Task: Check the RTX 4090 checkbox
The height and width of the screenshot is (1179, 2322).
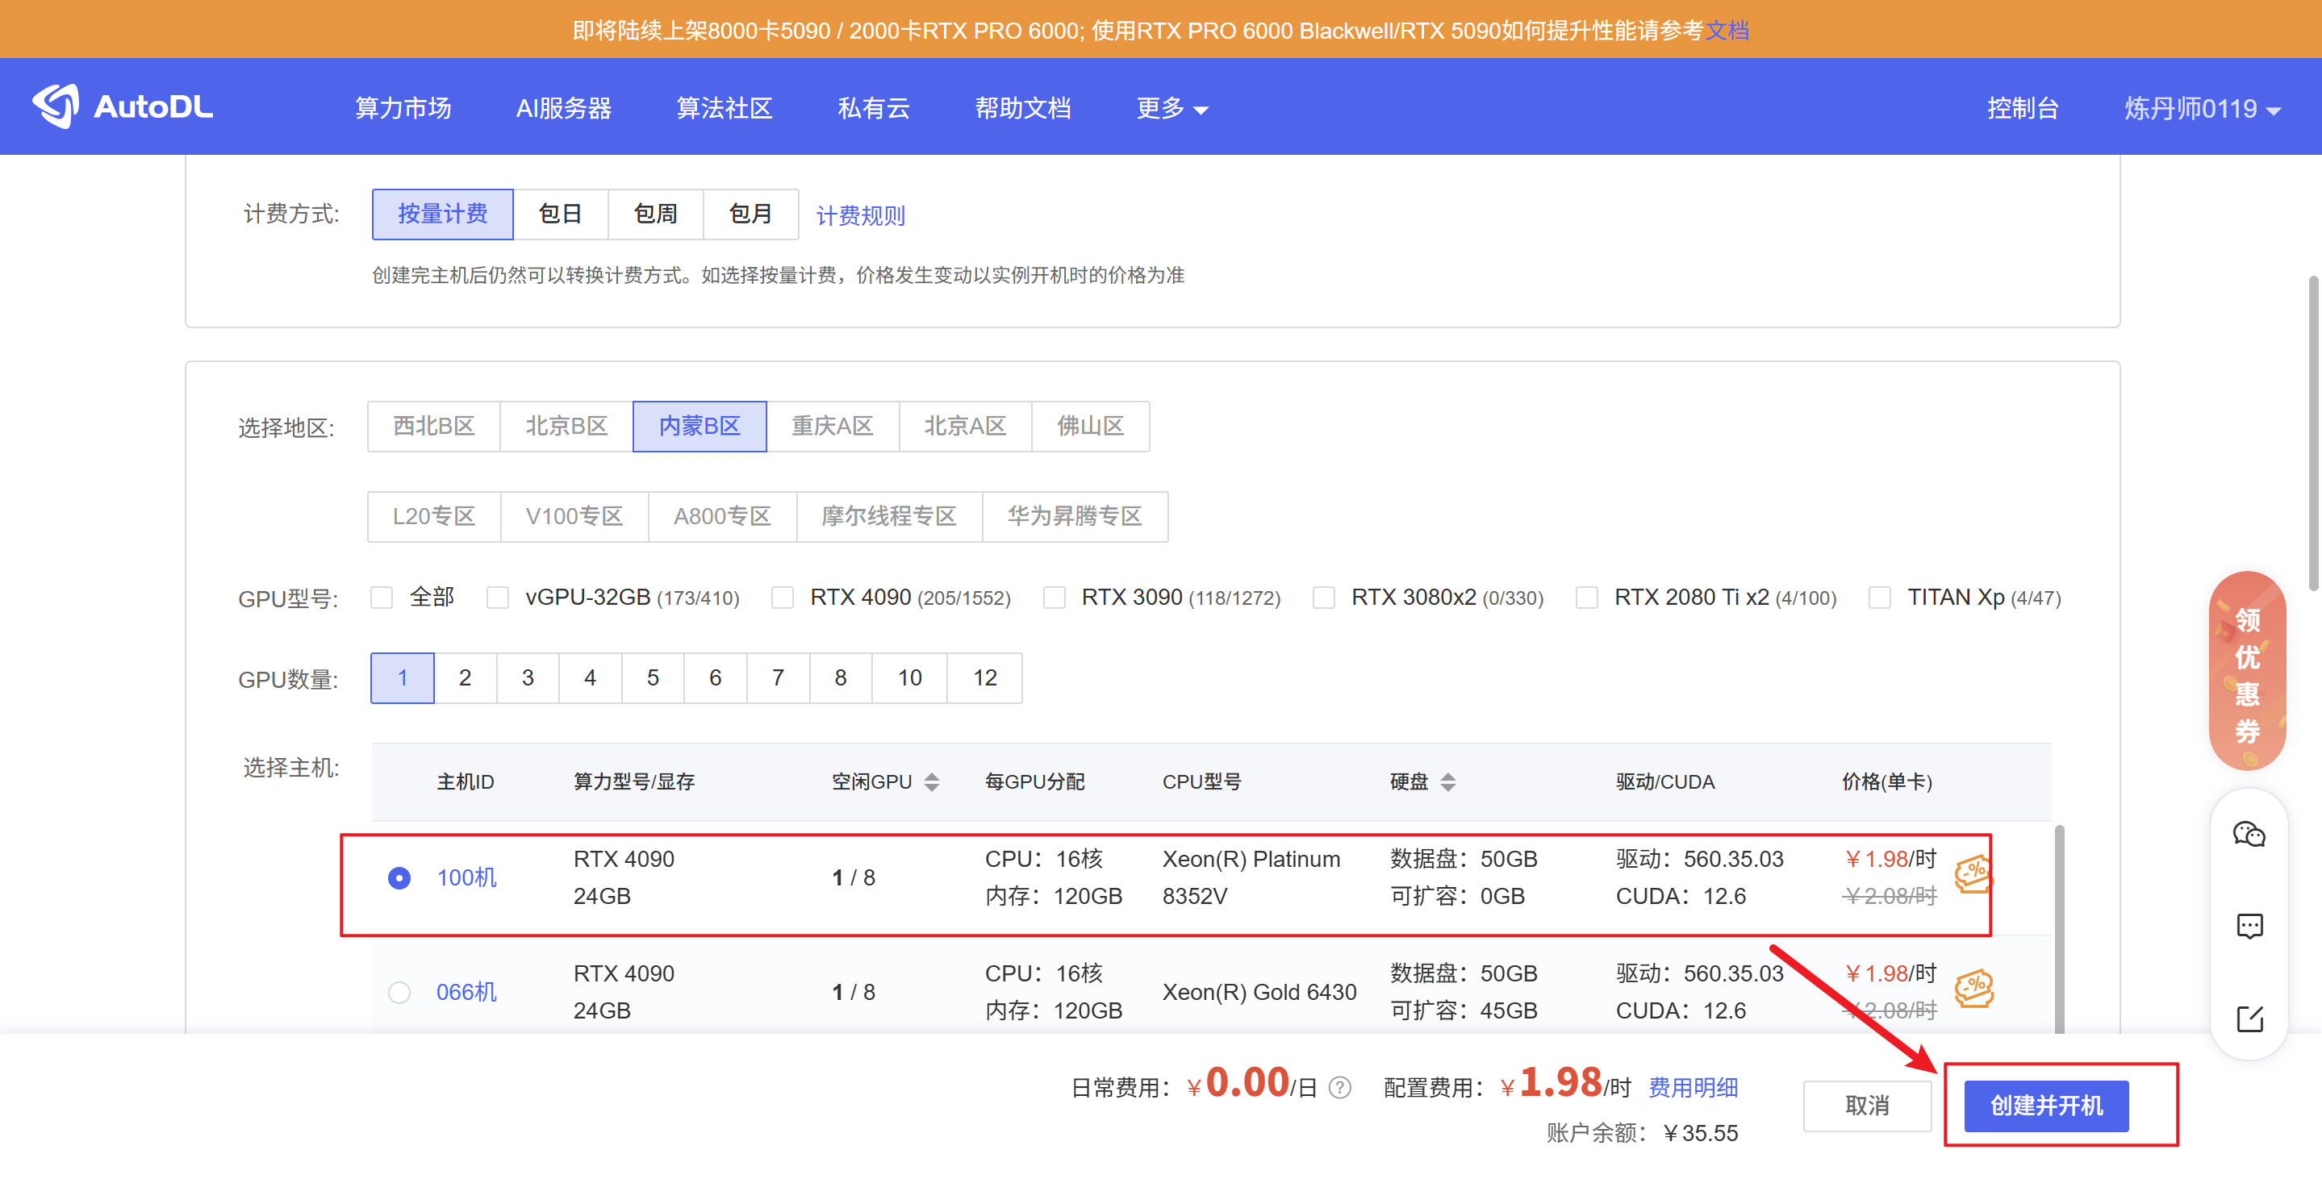Action: (783, 598)
